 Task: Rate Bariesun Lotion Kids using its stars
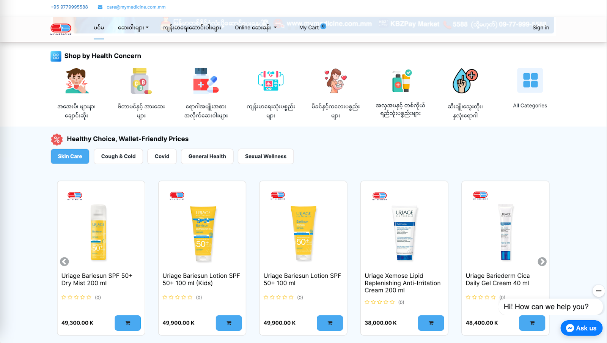tap(178, 297)
